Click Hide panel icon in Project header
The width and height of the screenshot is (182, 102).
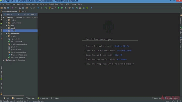click(x=36, y=14)
